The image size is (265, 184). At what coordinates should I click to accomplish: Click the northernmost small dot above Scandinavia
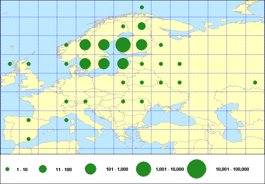click(x=142, y=7)
